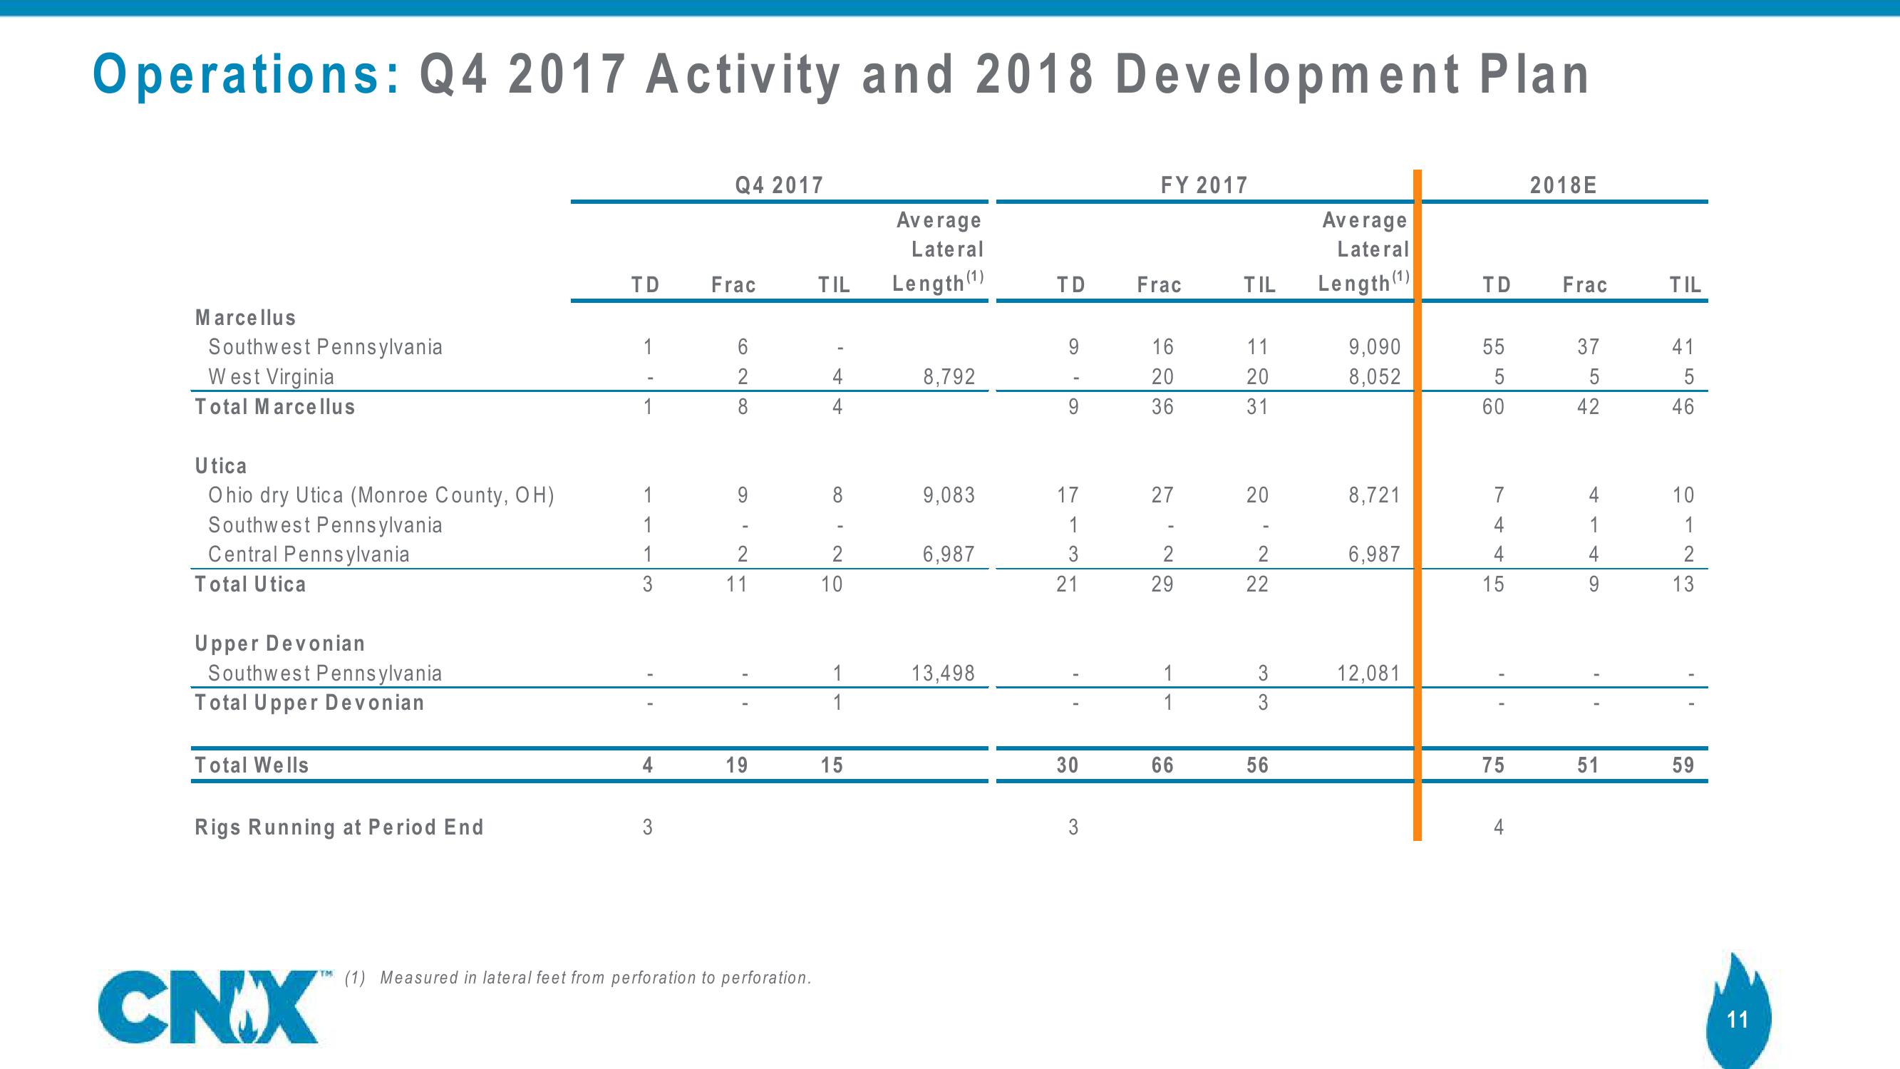Click the Total Utica FY 2017 Frac value '29'

click(1162, 584)
